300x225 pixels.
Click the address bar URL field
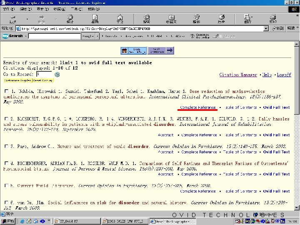tap(142, 29)
